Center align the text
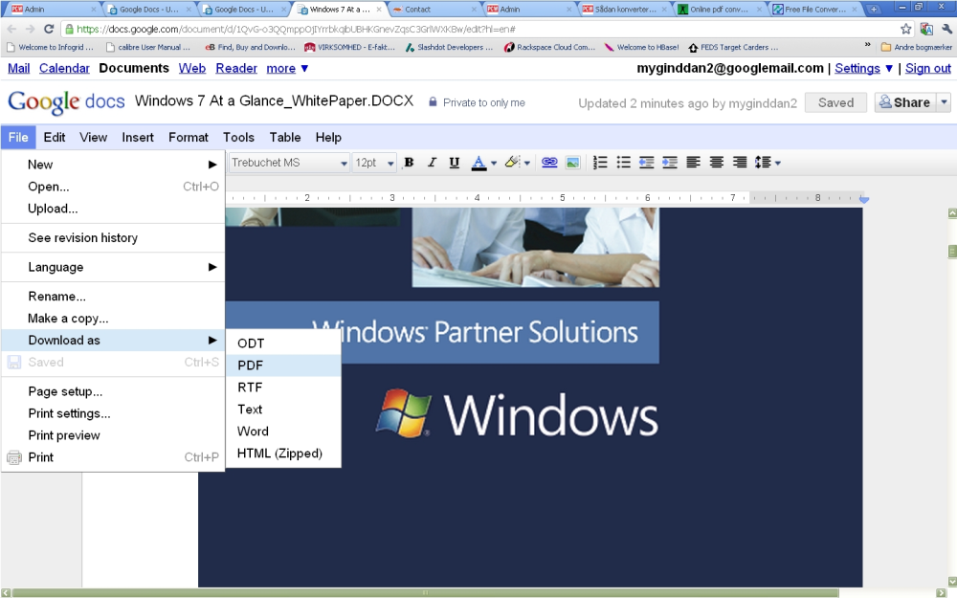 tap(717, 163)
